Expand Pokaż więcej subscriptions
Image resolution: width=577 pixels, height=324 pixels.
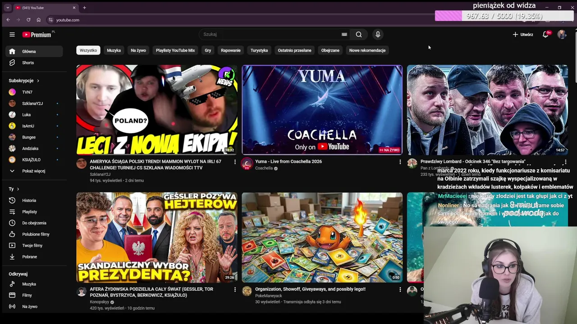34,171
